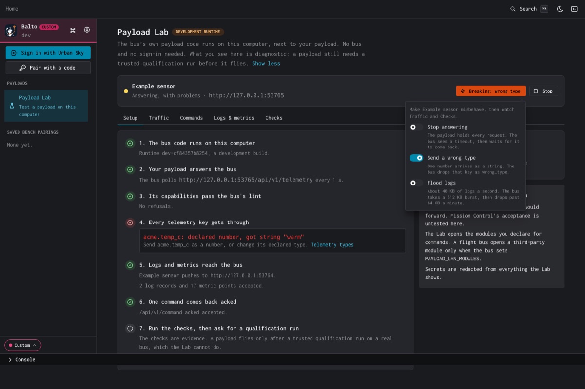
Task: Click the green check for step 1
Action: click(130, 143)
